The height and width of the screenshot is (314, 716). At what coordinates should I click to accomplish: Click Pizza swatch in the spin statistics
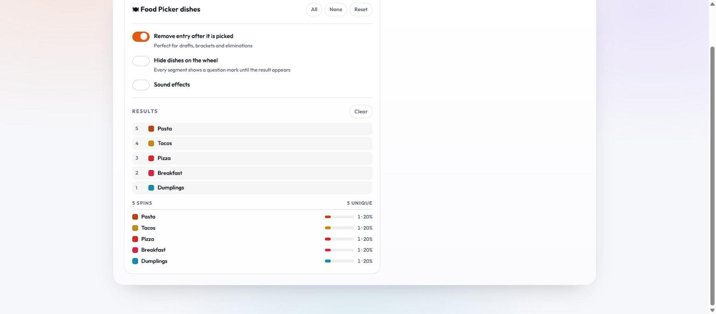pos(135,239)
